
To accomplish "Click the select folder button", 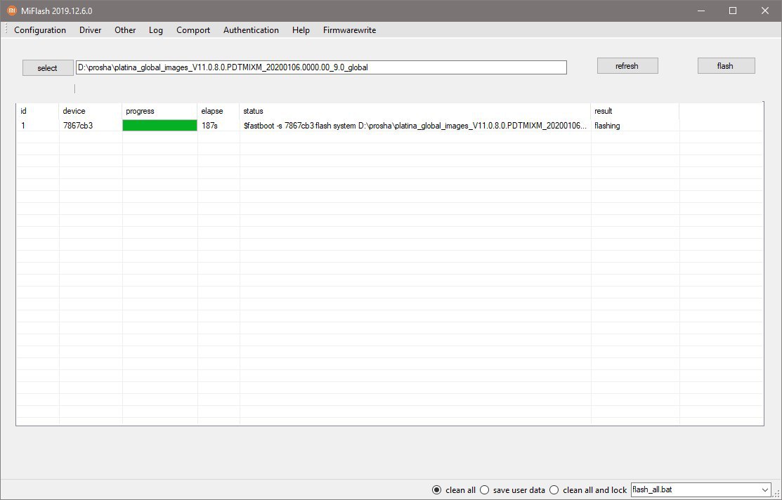I will point(47,68).
